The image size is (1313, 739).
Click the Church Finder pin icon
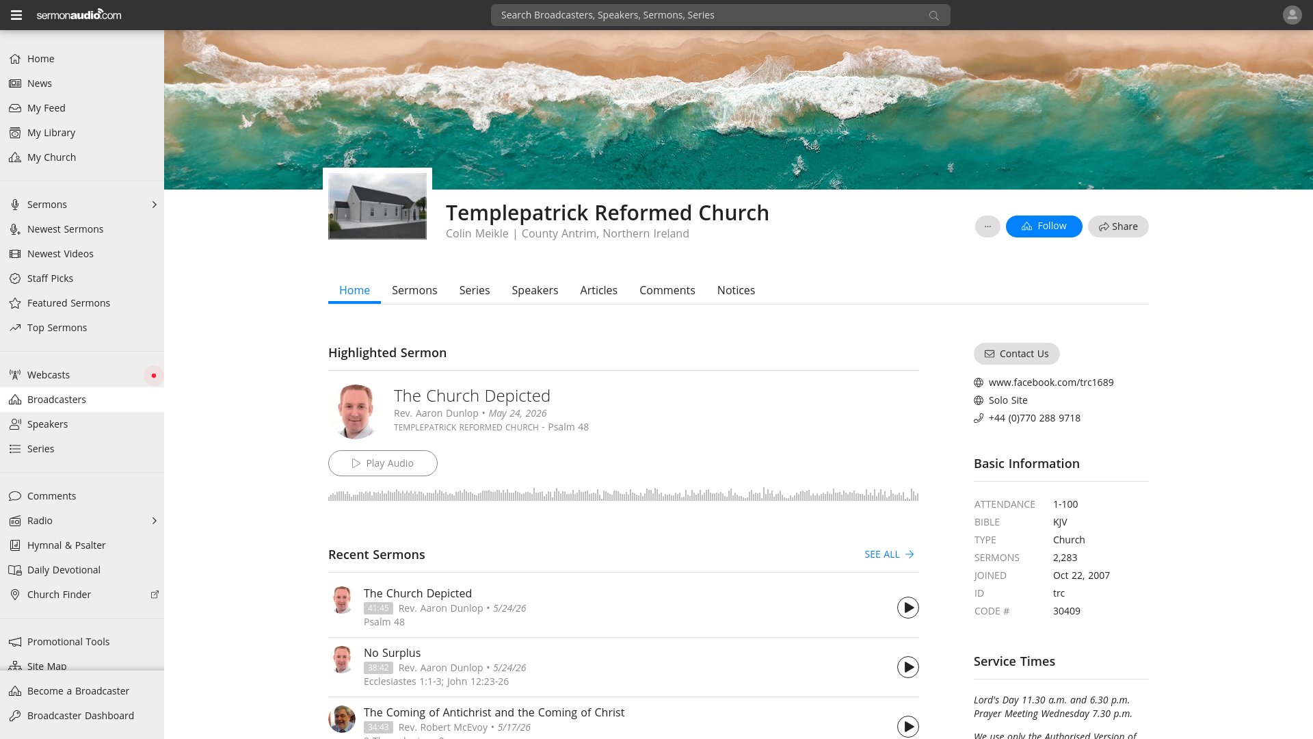[x=15, y=595]
